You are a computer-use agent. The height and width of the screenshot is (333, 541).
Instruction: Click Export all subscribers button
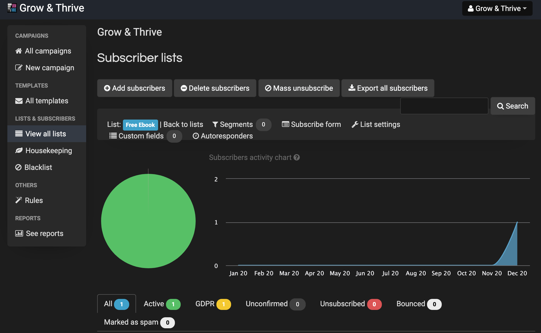point(388,88)
